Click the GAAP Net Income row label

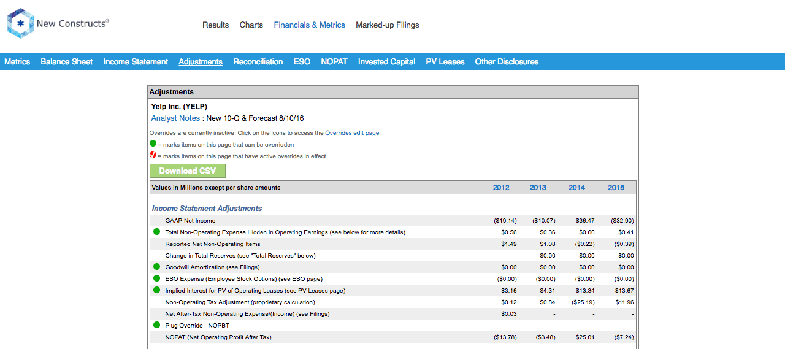190,220
